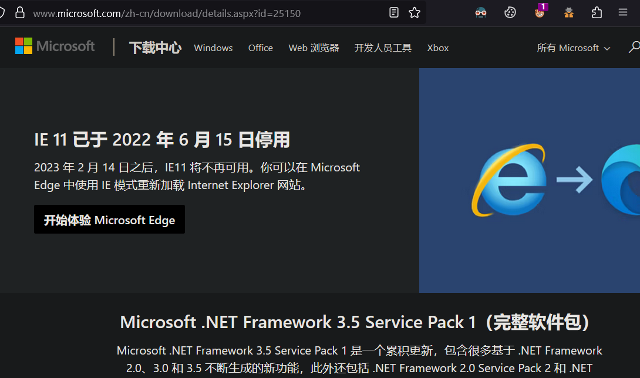
Task: Click the Microsoft logo
Action: [x=55, y=46]
